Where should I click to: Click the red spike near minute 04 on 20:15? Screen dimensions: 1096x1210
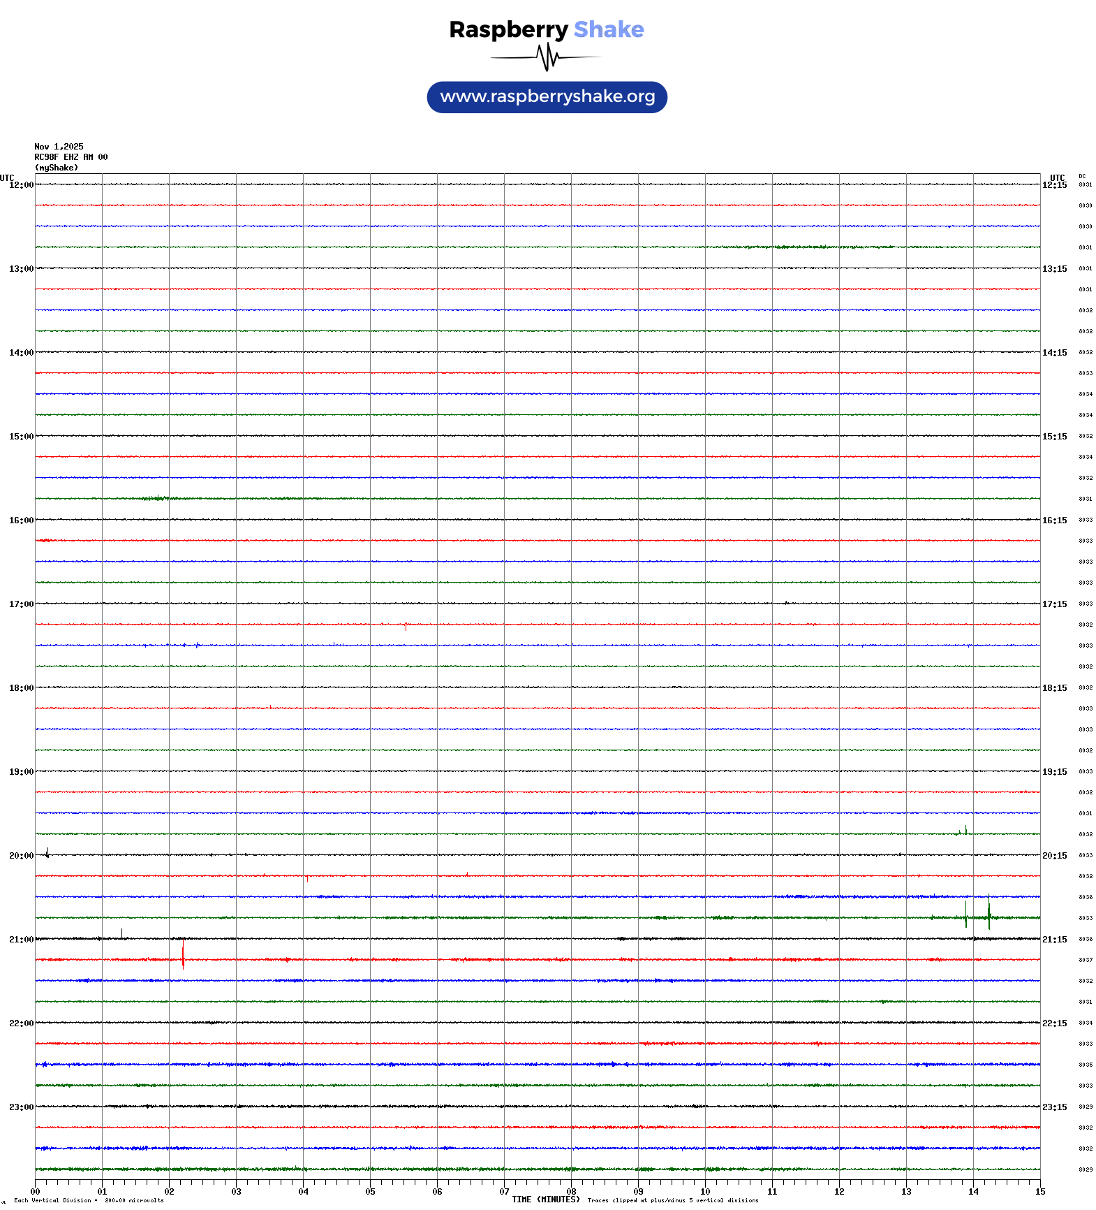307,878
